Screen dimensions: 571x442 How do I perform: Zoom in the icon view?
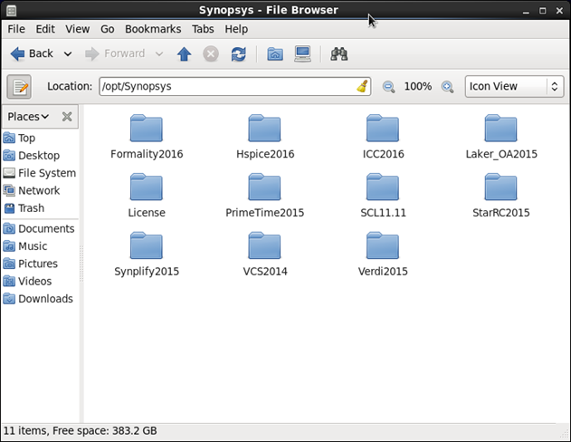click(x=447, y=87)
